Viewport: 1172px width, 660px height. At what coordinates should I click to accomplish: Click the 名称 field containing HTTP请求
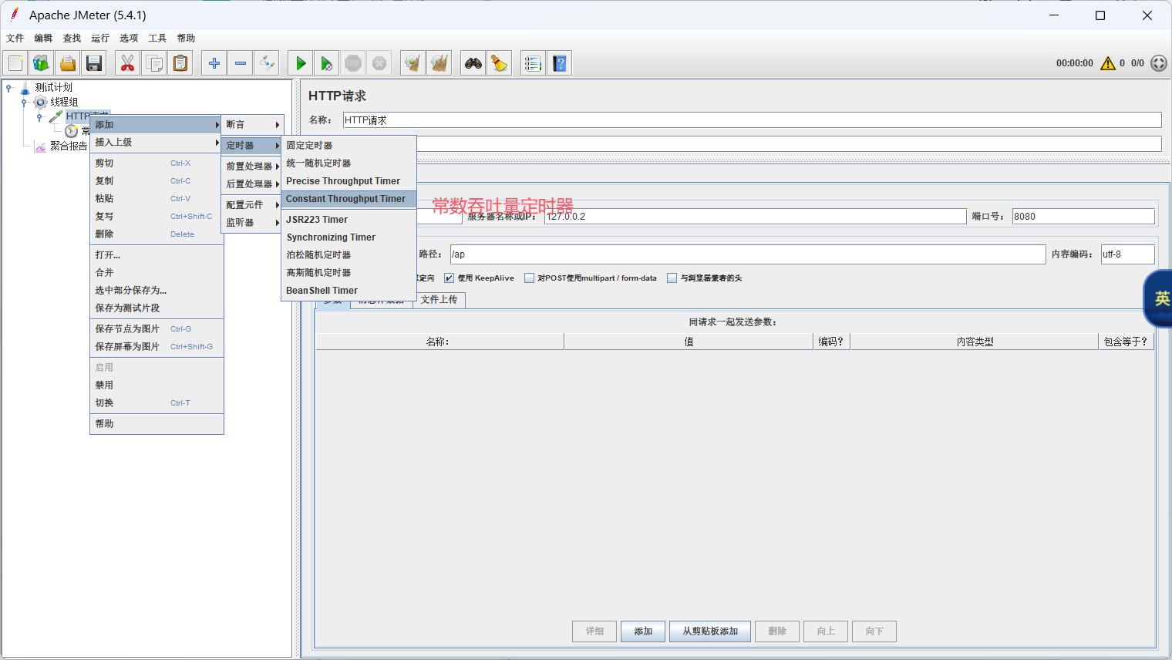pyautogui.click(x=752, y=120)
